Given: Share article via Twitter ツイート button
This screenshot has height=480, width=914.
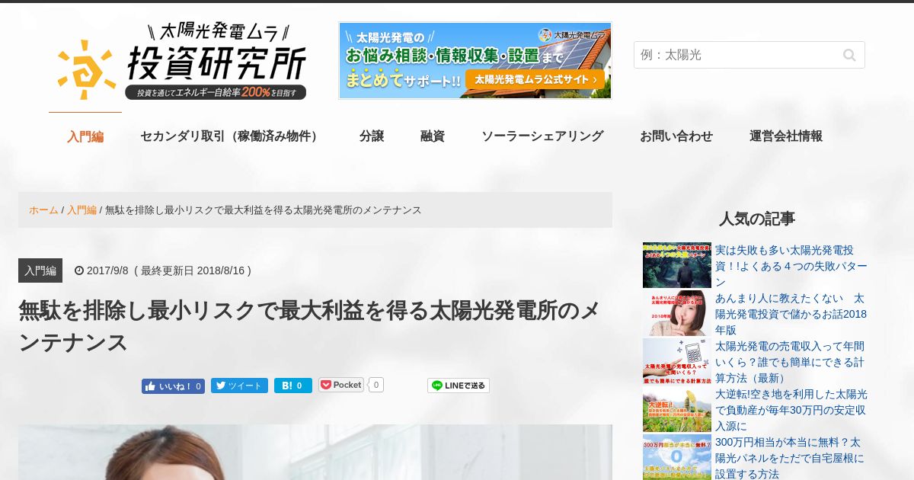Looking at the screenshot, I should pyautogui.click(x=239, y=386).
